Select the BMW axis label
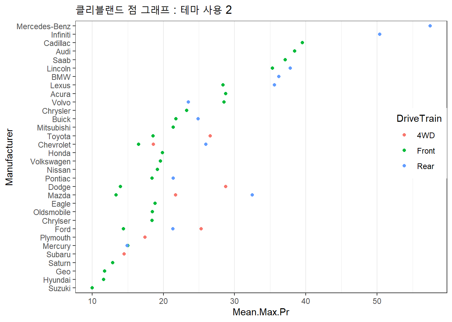The height and width of the screenshot is (322, 452). (x=61, y=77)
